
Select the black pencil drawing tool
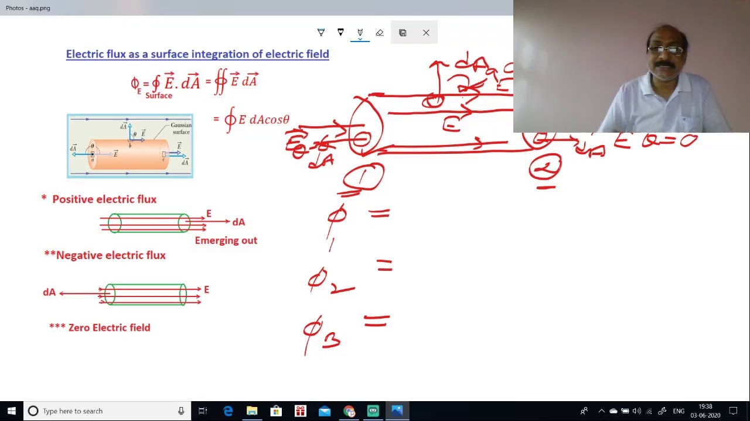click(340, 33)
